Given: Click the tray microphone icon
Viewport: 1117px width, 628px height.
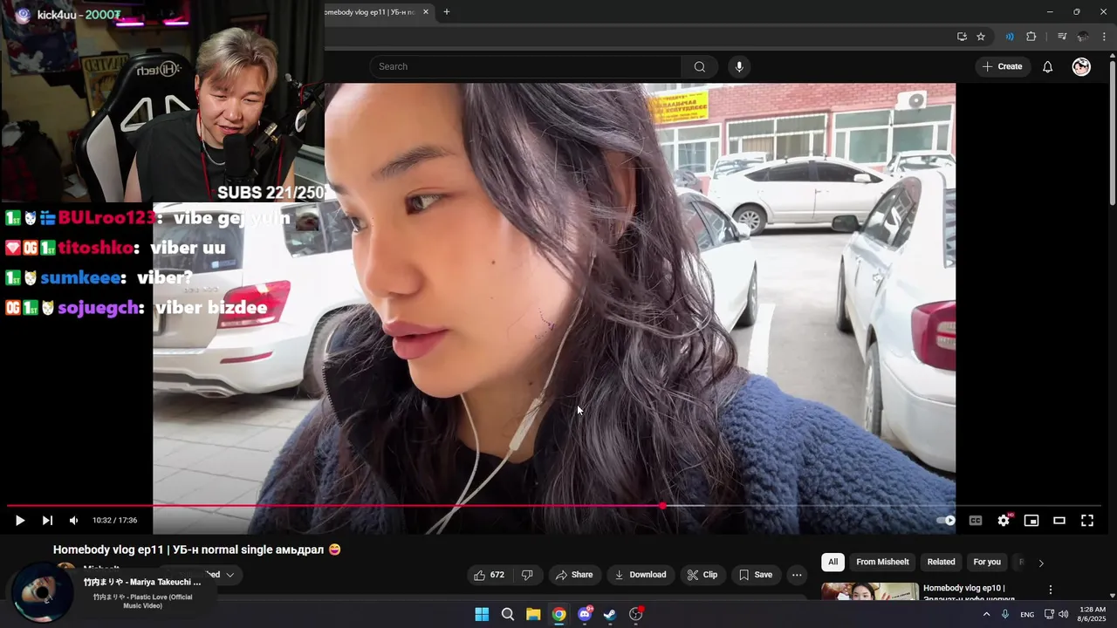Looking at the screenshot, I should 1005,614.
